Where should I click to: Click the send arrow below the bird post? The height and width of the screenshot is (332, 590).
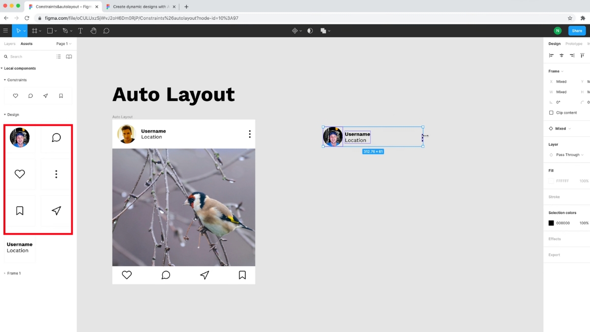(x=205, y=275)
